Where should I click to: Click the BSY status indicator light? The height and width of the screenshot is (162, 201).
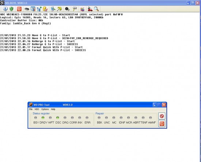[36, 118]
